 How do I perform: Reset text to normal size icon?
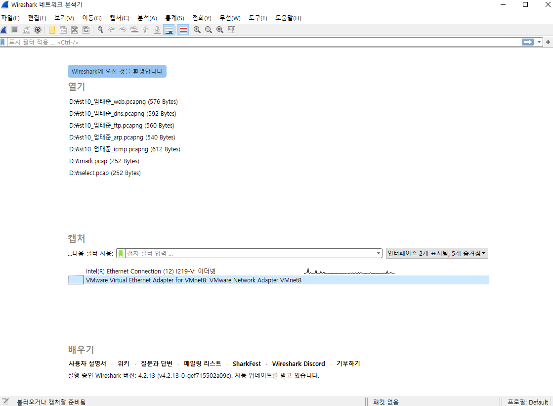(220, 30)
